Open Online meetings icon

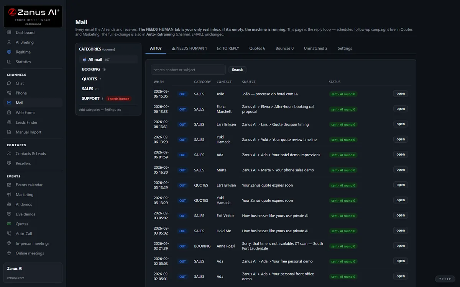9,253
